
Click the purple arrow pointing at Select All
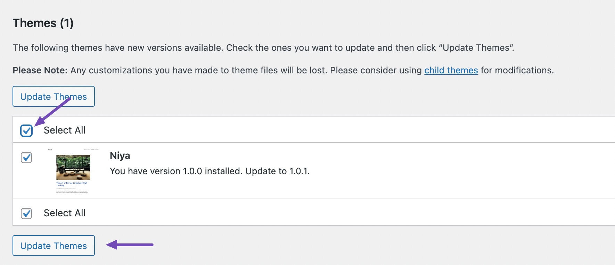click(52, 112)
